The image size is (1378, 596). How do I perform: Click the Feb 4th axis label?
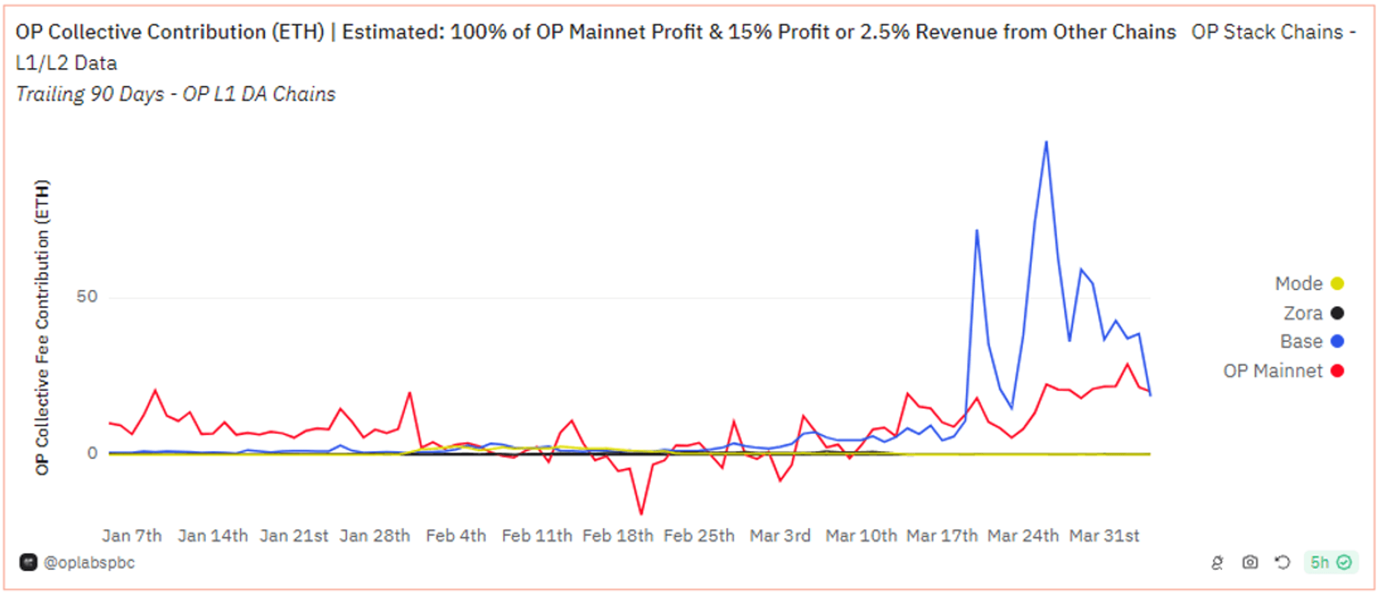click(456, 536)
